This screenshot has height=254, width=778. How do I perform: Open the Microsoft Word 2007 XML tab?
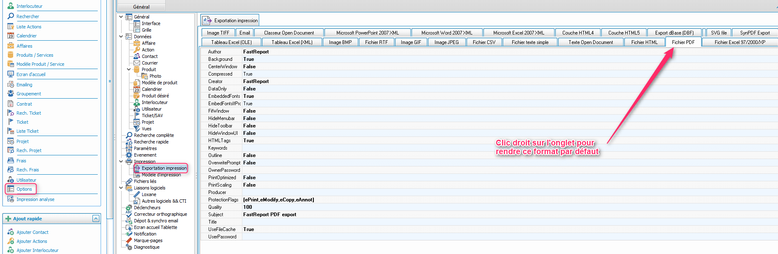coord(447,33)
